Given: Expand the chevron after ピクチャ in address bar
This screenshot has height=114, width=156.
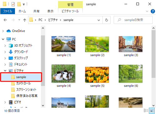Looking at the screenshot, I should point(61,20).
